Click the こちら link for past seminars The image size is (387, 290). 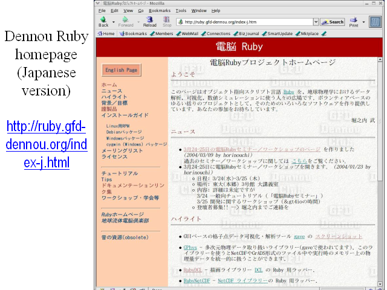tap(299, 161)
